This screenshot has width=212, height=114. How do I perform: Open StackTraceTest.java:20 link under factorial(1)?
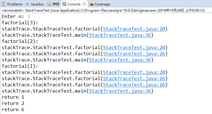pos(134,73)
